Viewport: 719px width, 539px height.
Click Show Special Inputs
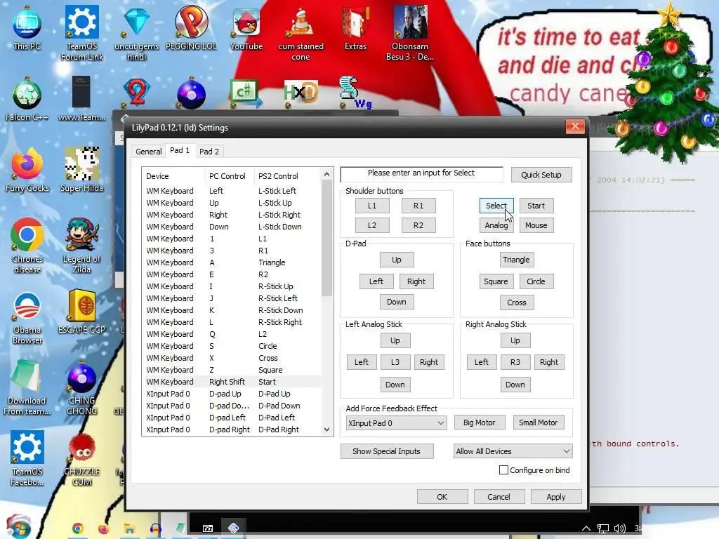(x=387, y=451)
